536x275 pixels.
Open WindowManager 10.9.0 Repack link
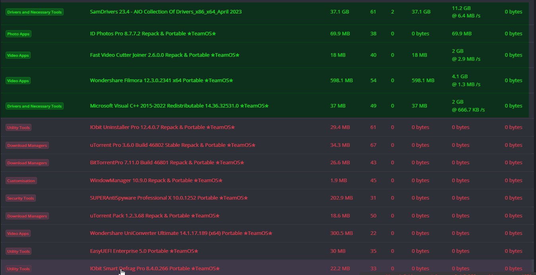pyautogui.click(x=156, y=181)
